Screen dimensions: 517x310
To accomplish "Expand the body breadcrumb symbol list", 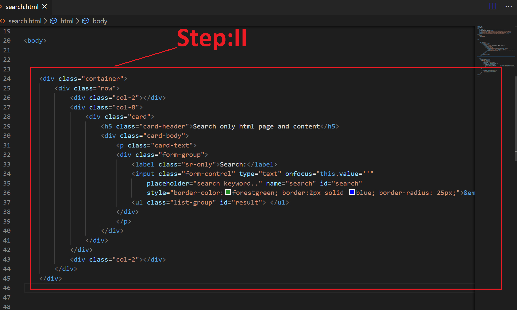I will 100,21.
